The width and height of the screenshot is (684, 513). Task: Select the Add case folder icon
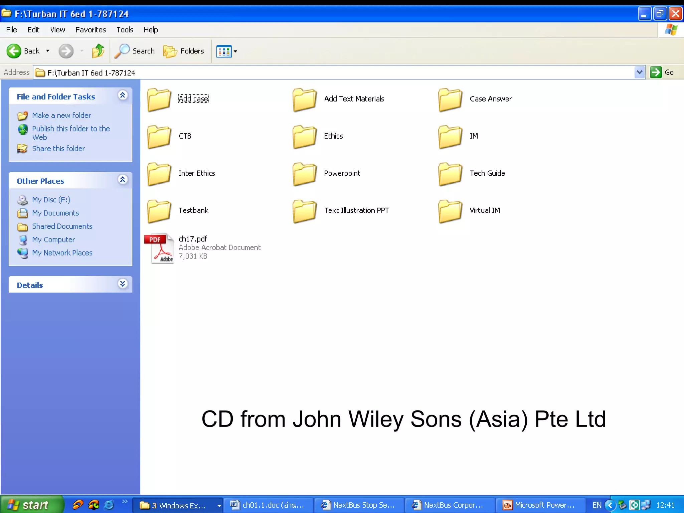point(159,100)
